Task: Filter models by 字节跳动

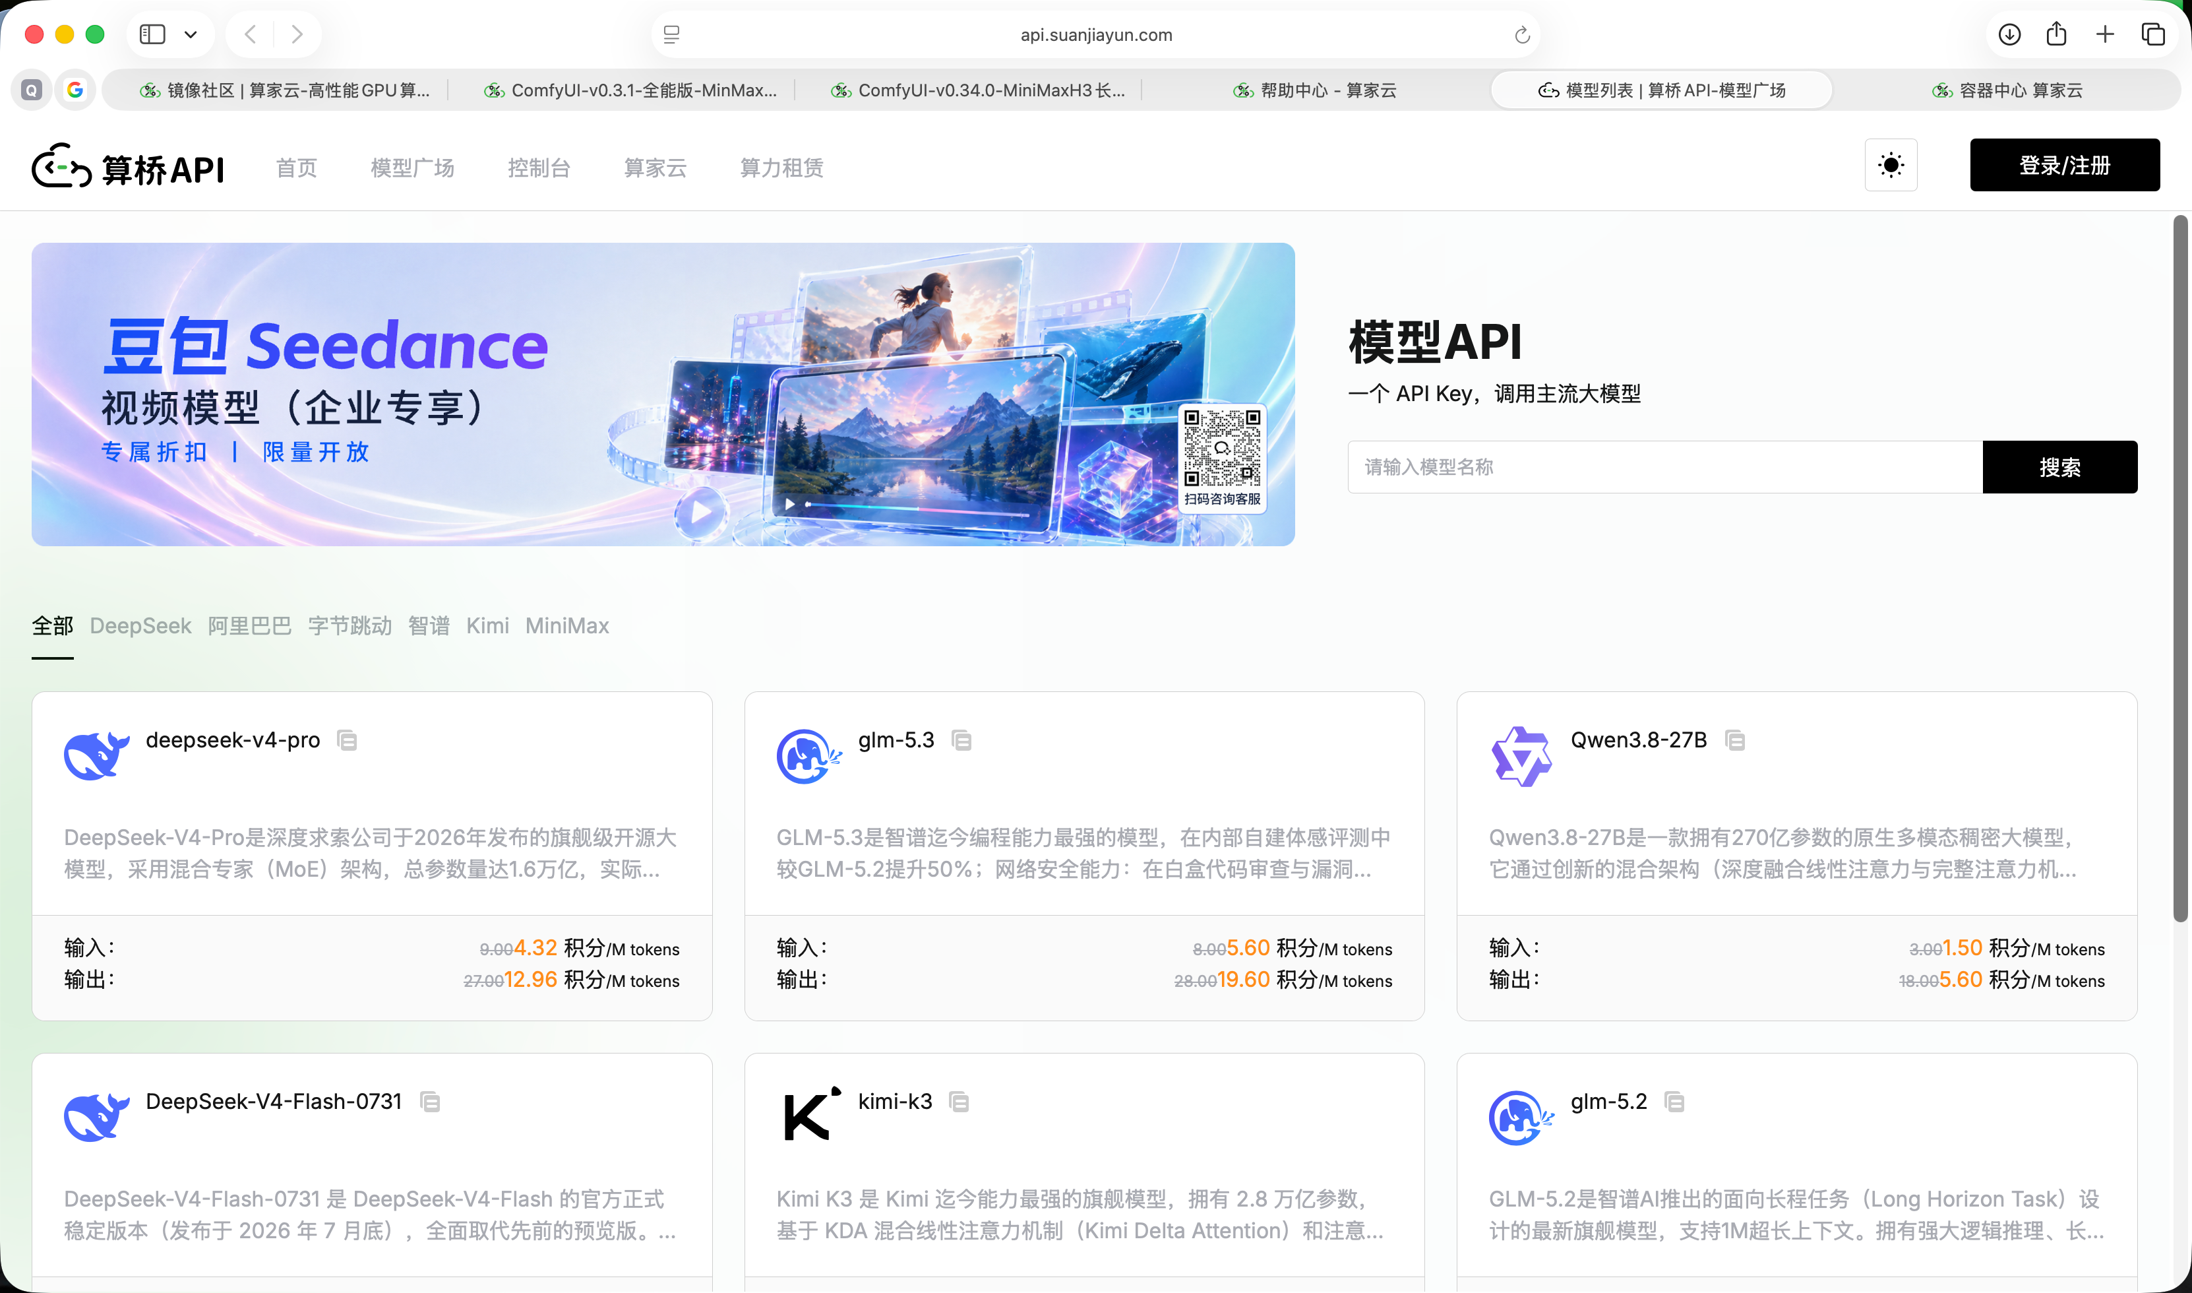Action: 350,625
